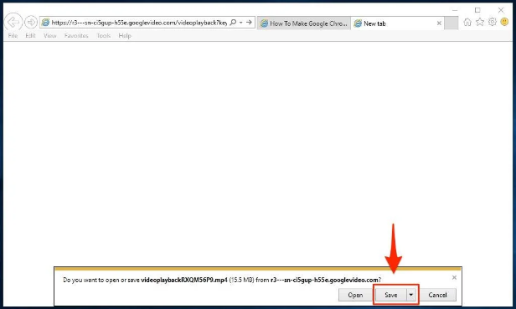Screen dimensions: 516x309
Task: Click Open in the download prompt
Action: (x=355, y=295)
